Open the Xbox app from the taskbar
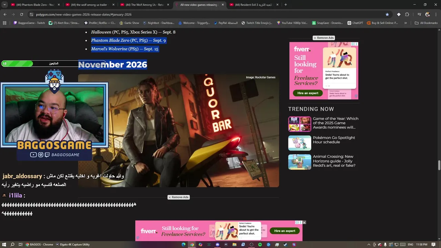Viewport: 441px width, 248px height. 209,245
